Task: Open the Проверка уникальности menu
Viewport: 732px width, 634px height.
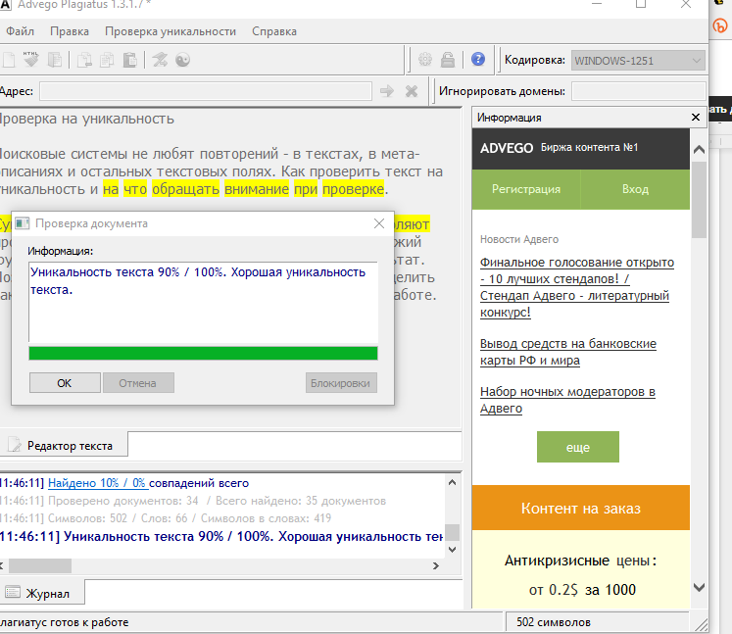Action: (x=171, y=31)
